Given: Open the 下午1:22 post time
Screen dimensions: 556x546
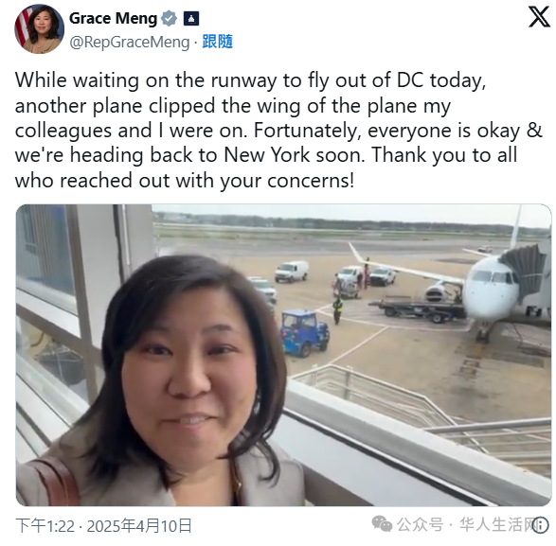Looking at the screenshot, I should click(45, 526).
